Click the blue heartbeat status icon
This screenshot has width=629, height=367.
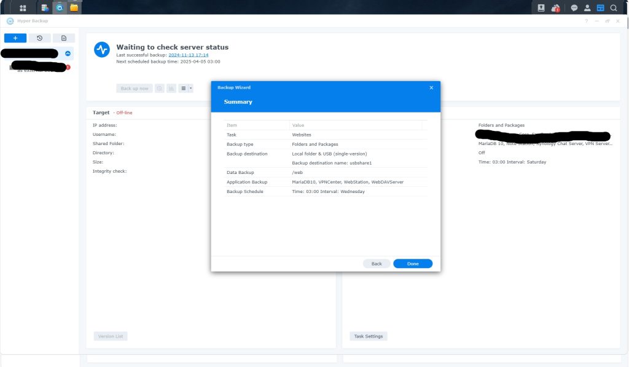[102, 50]
